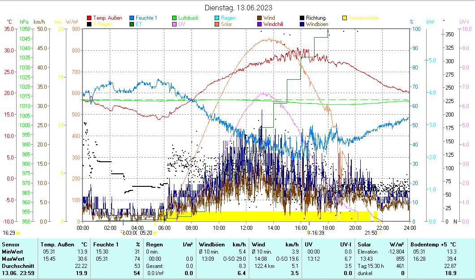Viewport: 475px width, 280px height.
Task: Click the Gesamt: rain total label
Action: click(x=155, y=266)
